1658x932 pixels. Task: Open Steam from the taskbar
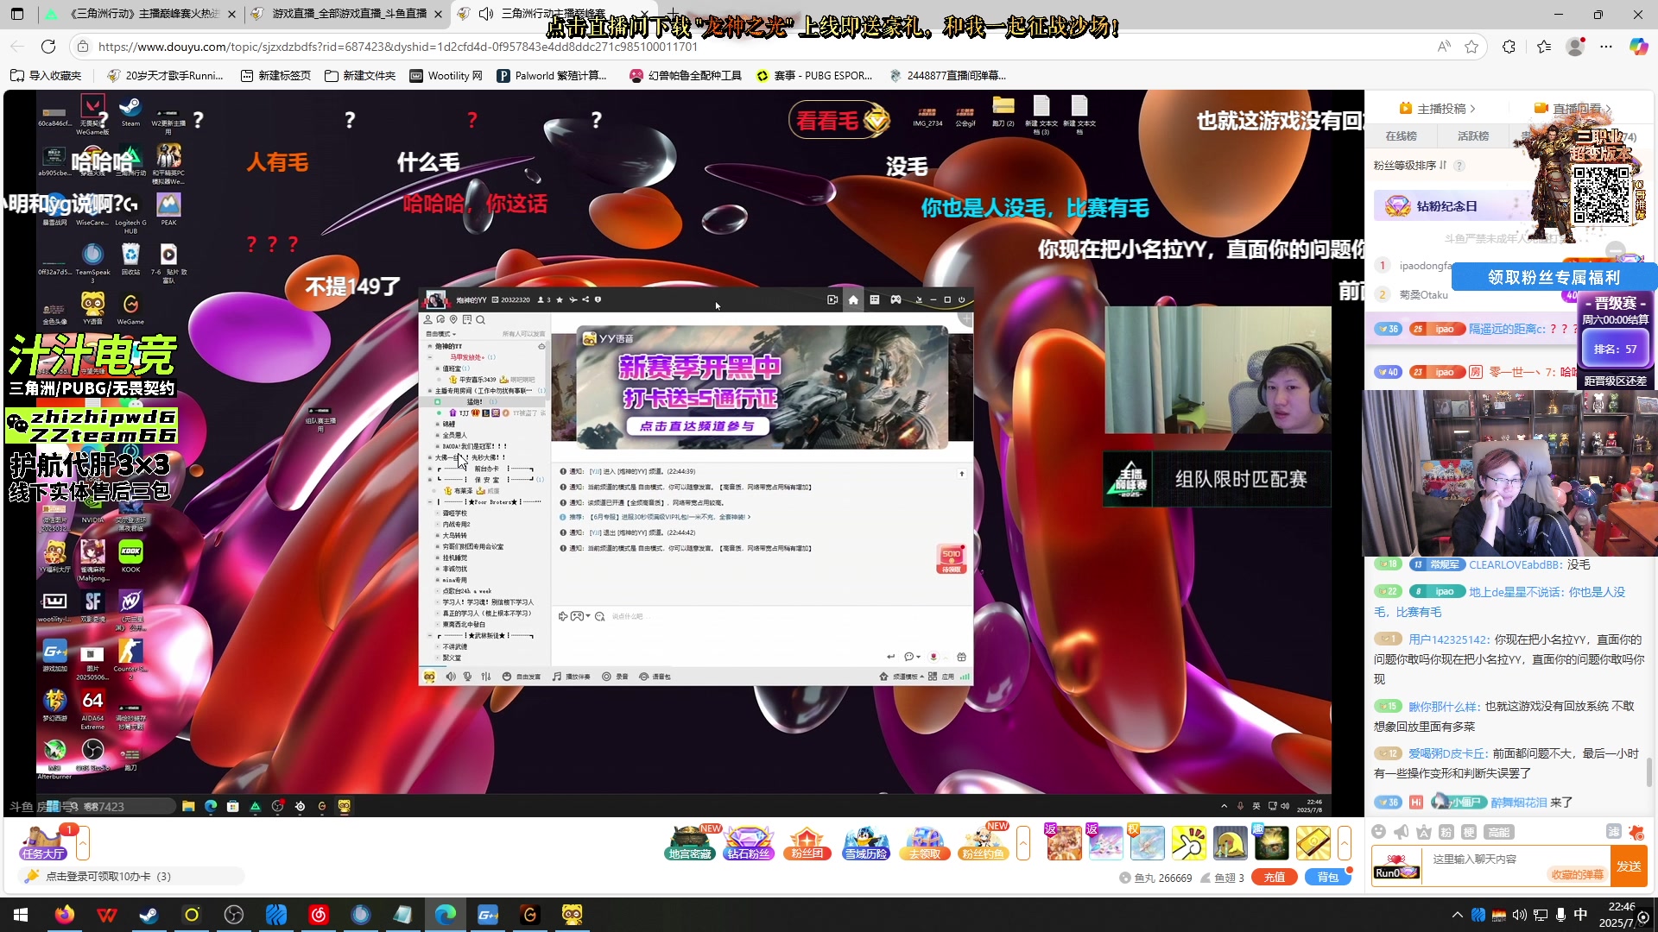[x=149, y=915]
